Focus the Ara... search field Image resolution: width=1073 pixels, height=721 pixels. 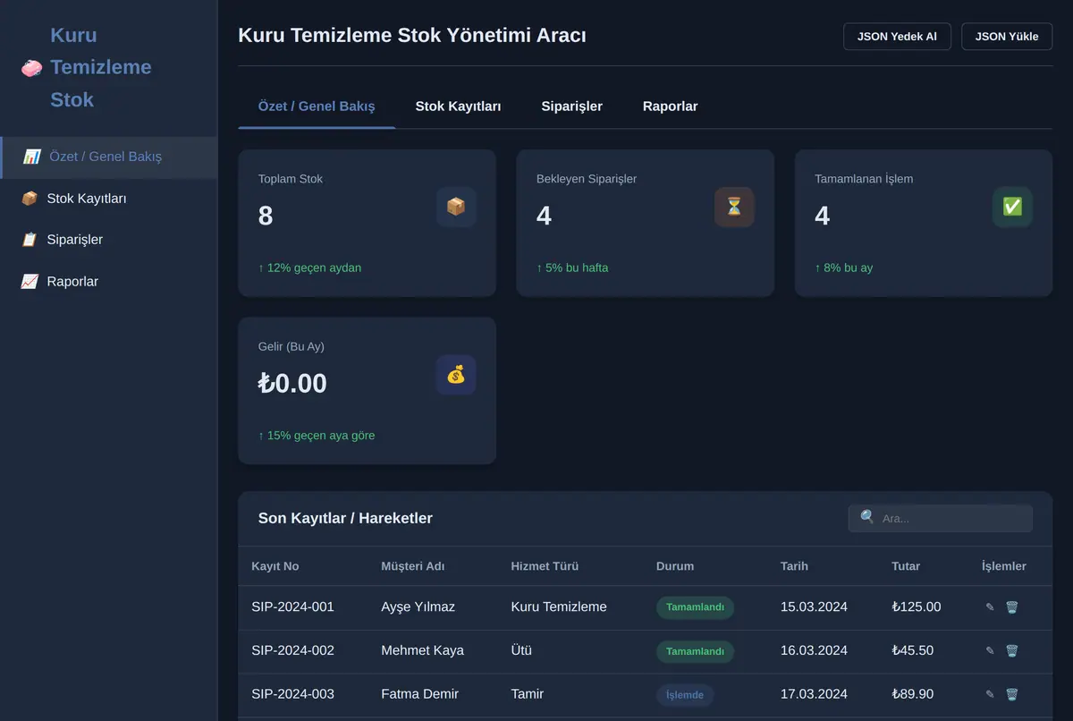(x=940, y=518)
